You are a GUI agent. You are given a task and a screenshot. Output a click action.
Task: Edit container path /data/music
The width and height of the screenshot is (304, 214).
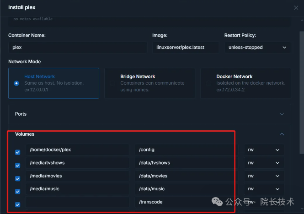click(187, 189)
